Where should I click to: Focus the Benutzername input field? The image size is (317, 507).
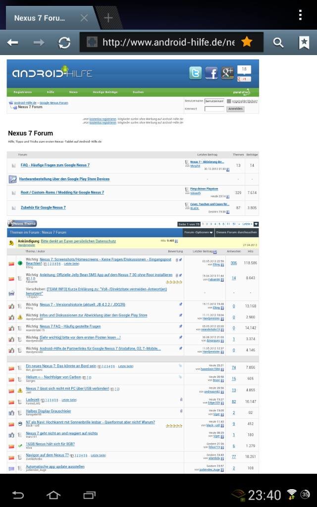coord(214,101)
